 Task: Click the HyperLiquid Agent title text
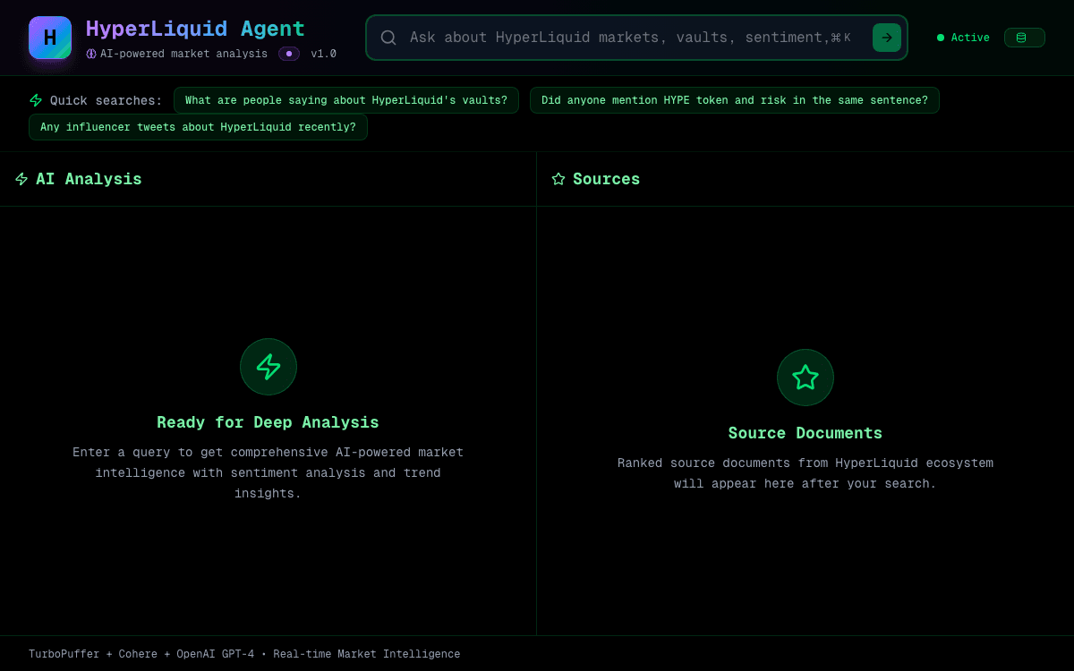(x=195, y=29)
